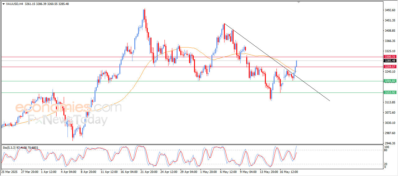Click the stochastic scale value 20
398x176 pixels.
386,164
